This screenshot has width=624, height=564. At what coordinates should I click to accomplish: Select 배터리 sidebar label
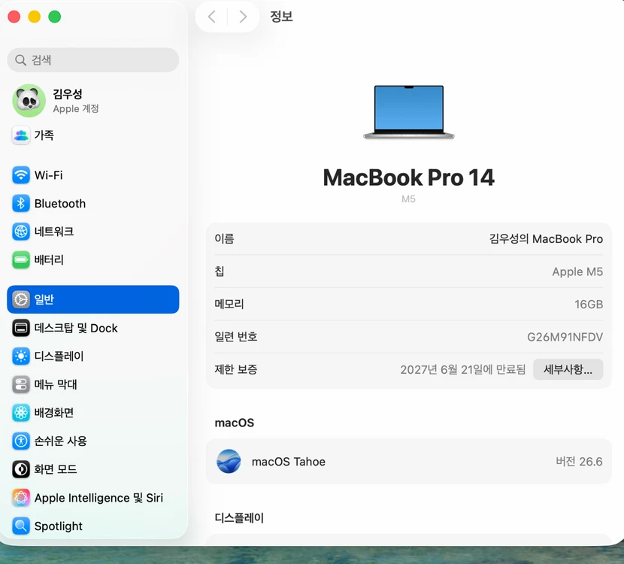tap(49, 260)
